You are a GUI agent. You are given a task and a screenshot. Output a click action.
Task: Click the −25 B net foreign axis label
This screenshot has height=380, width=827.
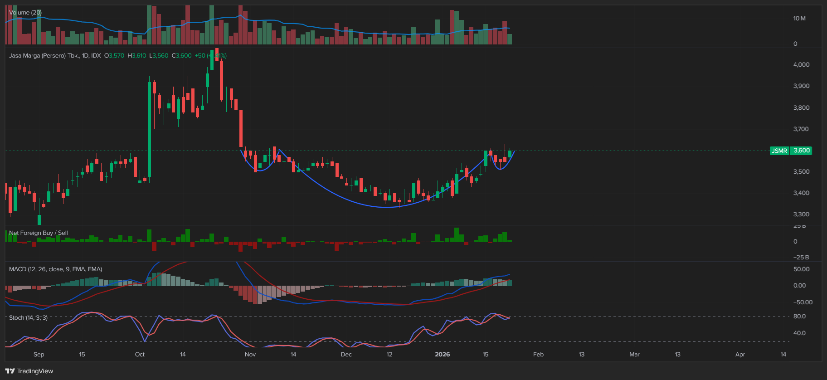pyautogui.click(x=801, y=258)
